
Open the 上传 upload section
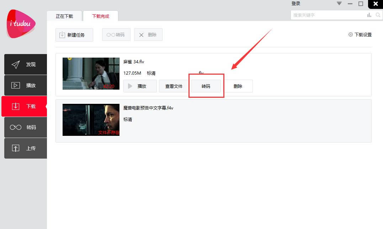[25, 148]
